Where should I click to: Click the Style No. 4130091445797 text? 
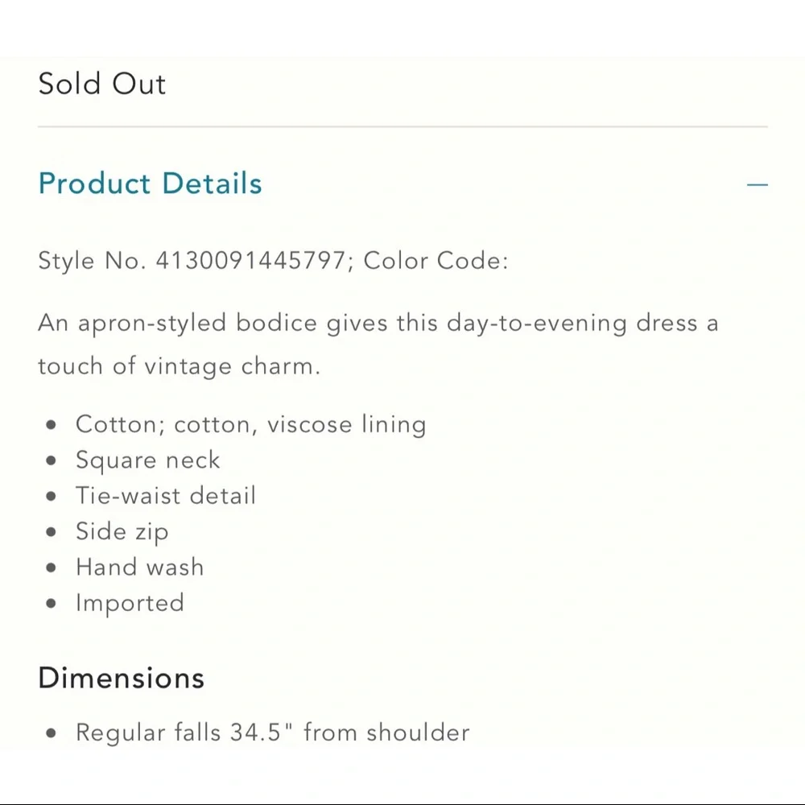click(197, 260)
